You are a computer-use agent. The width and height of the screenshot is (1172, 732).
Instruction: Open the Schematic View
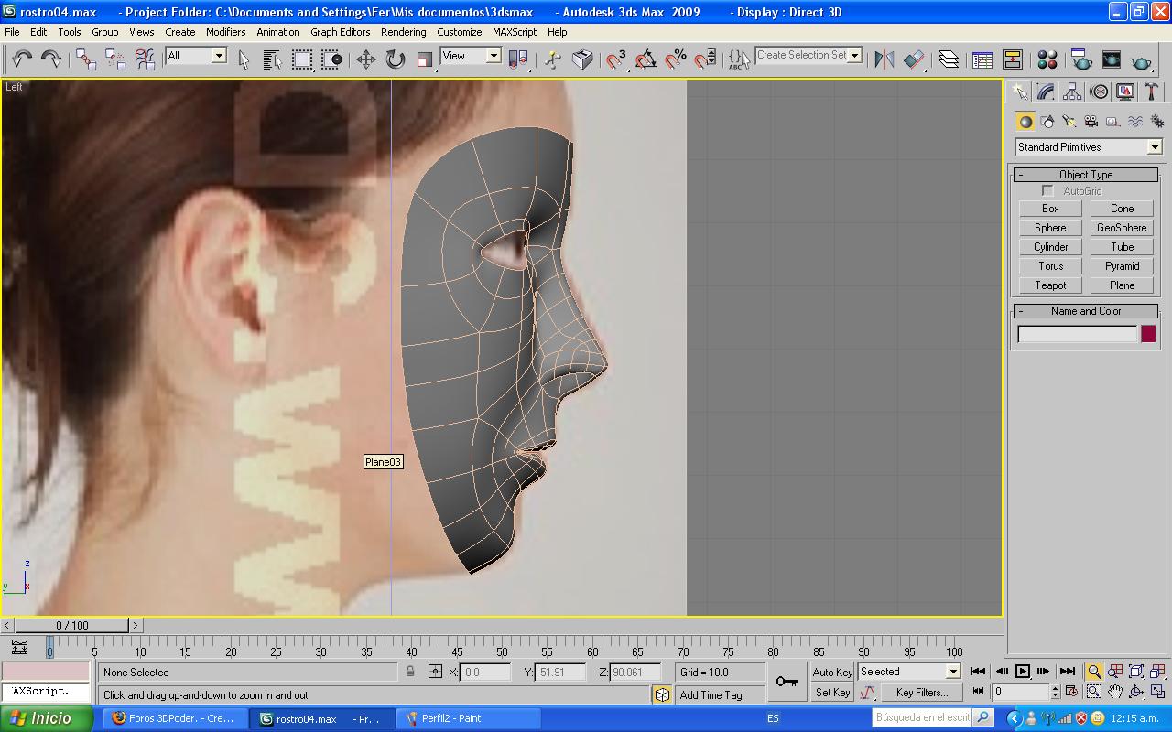[1013, 59]
